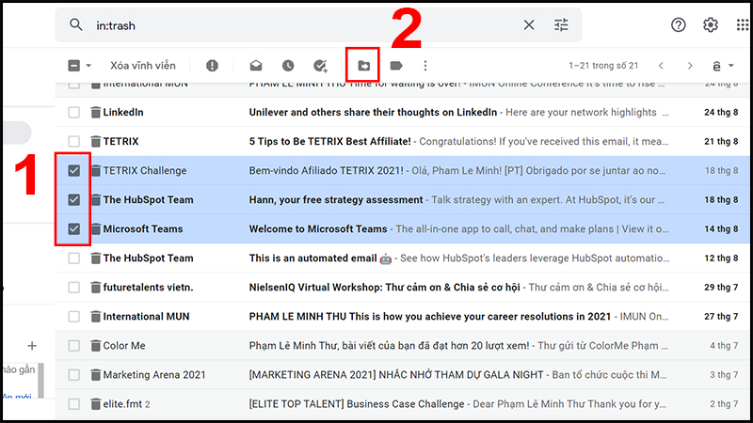Open the select options dropdown arrow
753x423 pixels.
[88, 66]
